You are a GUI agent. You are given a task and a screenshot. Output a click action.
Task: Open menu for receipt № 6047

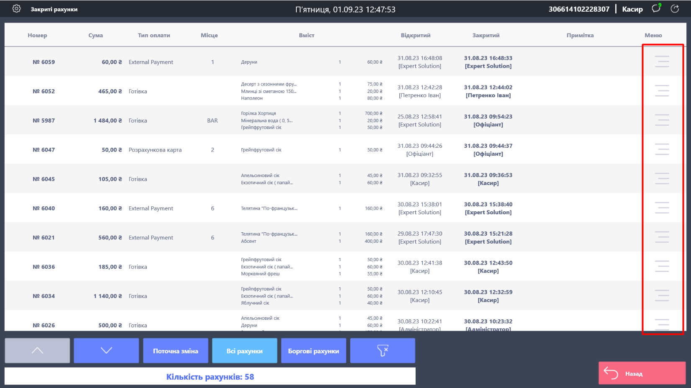[662, 149]
